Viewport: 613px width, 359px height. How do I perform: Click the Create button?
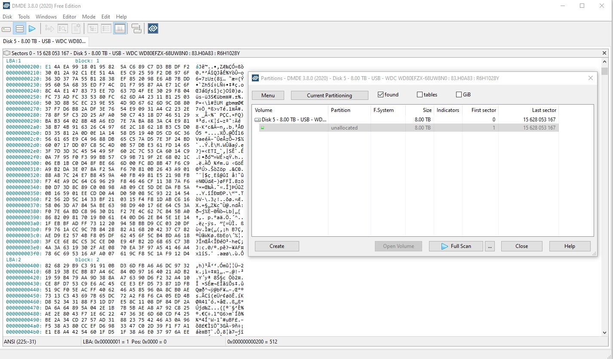277,246
